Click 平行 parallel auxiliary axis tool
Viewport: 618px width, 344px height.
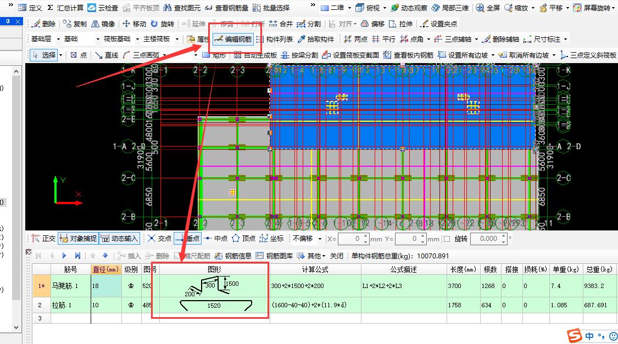point(383,39)
